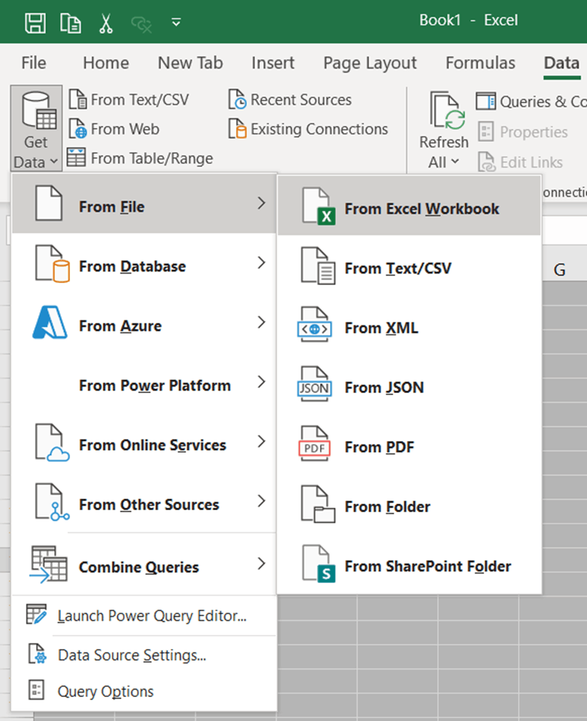The image size is (587, 721).
Task: Click the Cut scissors icon
Action: point(106,23)
